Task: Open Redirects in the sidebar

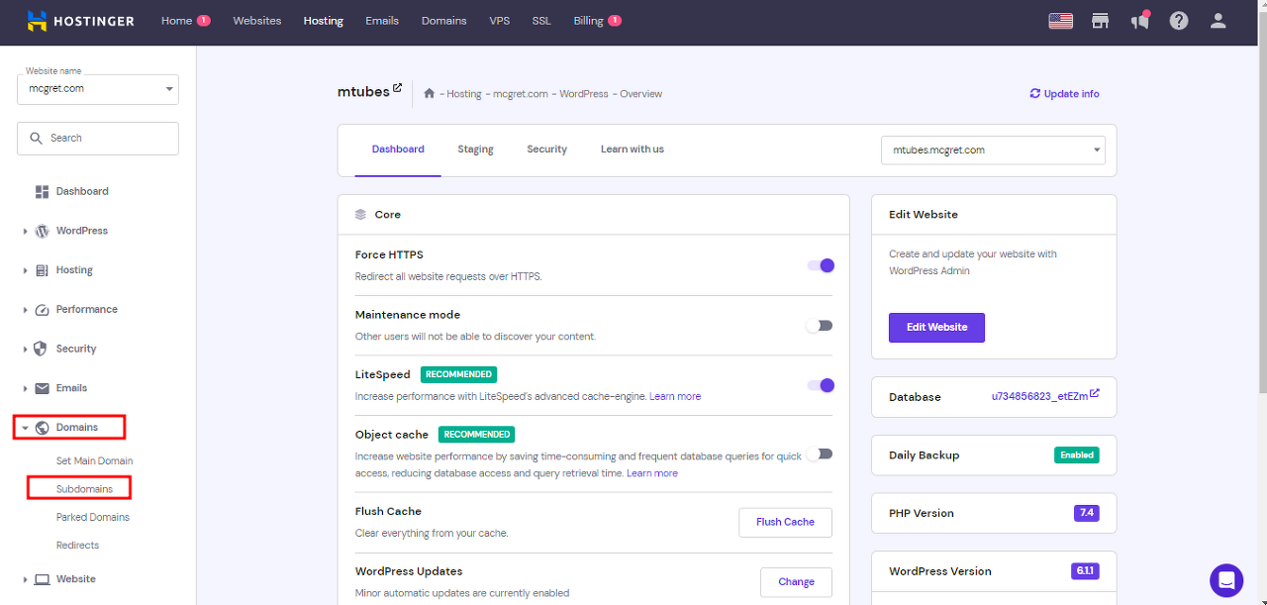Action: 77,545
